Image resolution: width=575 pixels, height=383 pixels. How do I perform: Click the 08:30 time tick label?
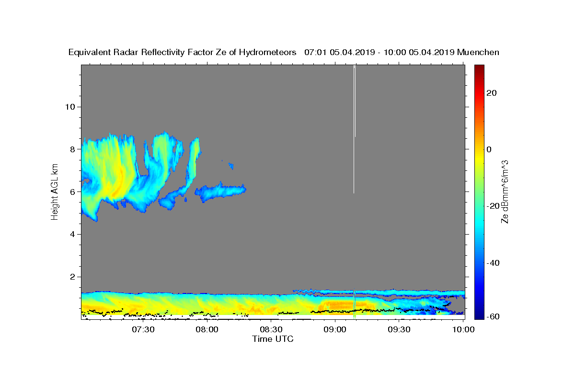[x=271, y=329]
